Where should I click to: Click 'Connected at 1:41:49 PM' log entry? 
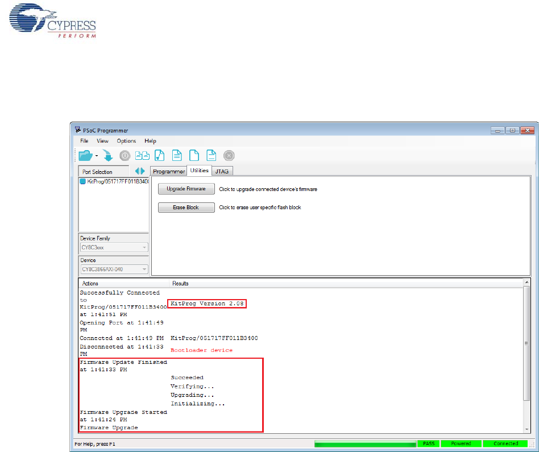tap(122, 338)
